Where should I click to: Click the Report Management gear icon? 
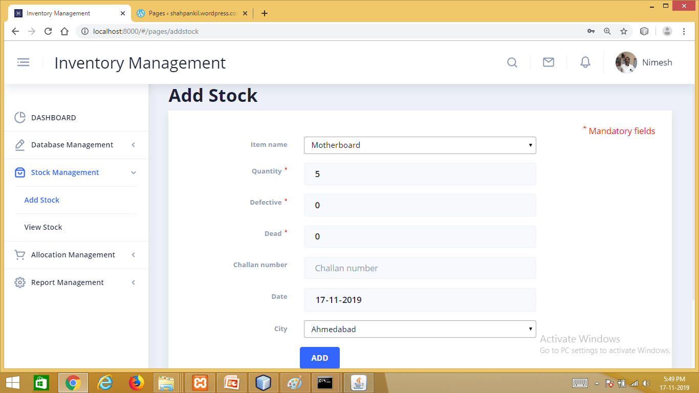pyautogui.click(x=19, y=282)
